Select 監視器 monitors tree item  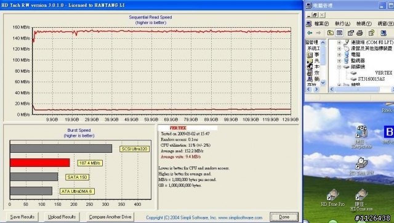coord(358,60)
